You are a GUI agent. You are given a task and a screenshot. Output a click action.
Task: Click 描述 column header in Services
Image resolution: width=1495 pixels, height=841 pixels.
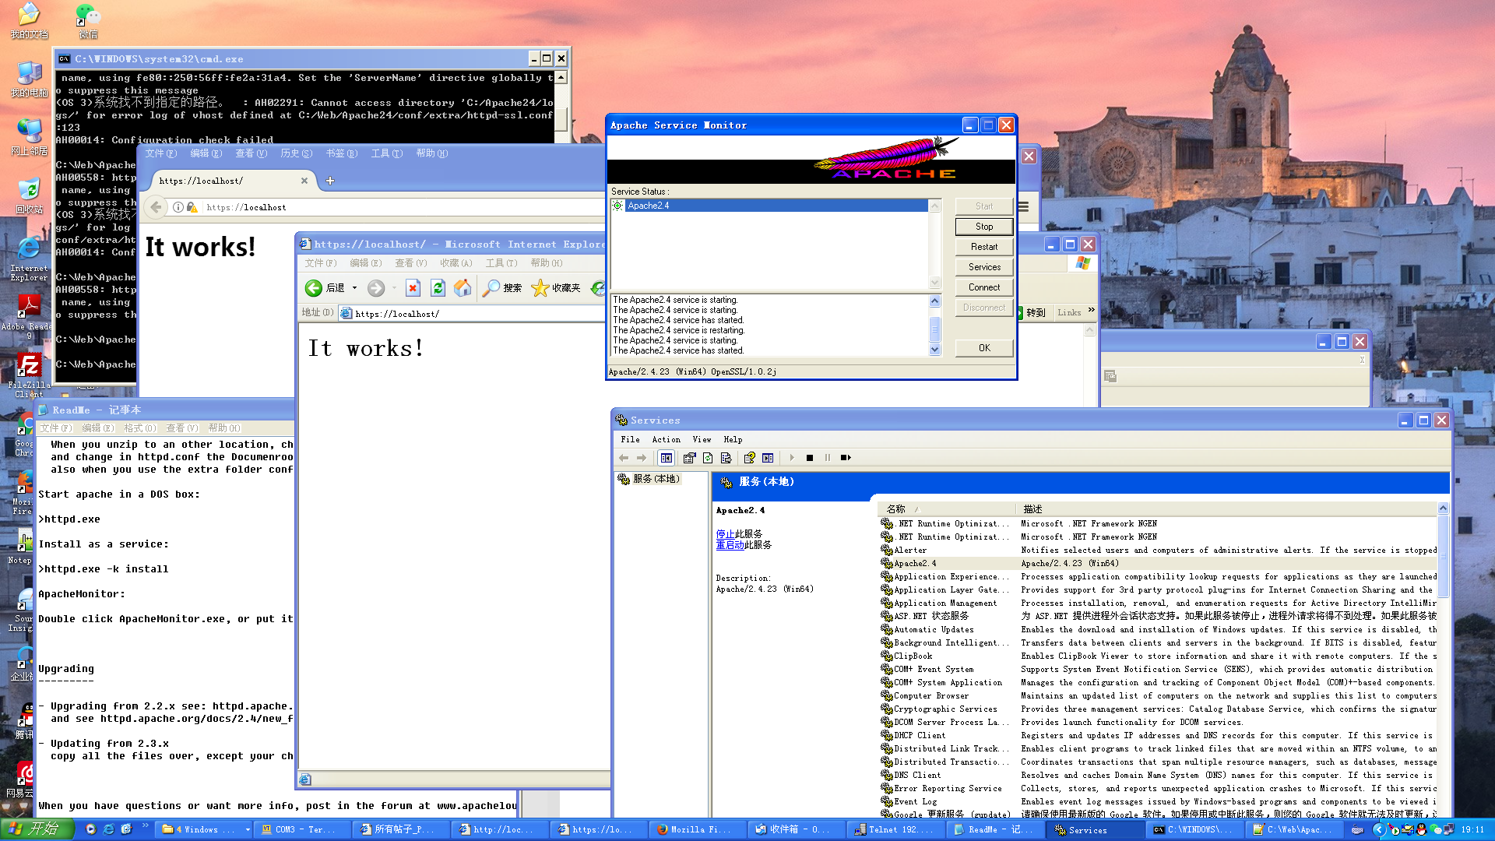click(1226, 508)
